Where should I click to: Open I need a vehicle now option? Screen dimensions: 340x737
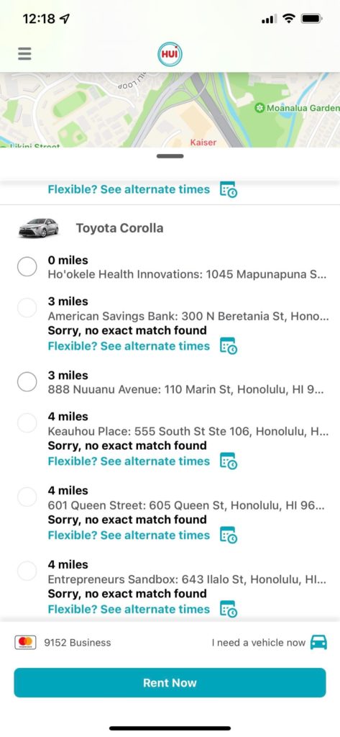[259, 643]
